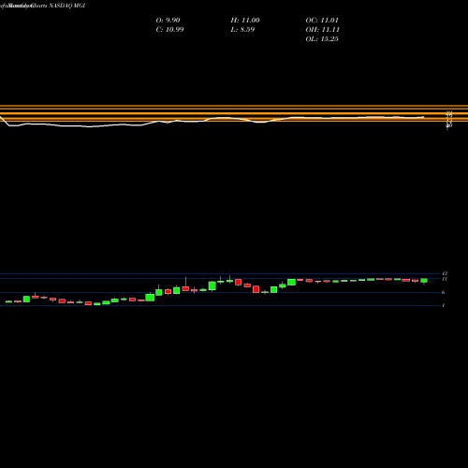This screenshot has height=468, width=468.
Task: Select the first green candle at chart's left edge
Action: pyautogui.click(x=8, y=301)
